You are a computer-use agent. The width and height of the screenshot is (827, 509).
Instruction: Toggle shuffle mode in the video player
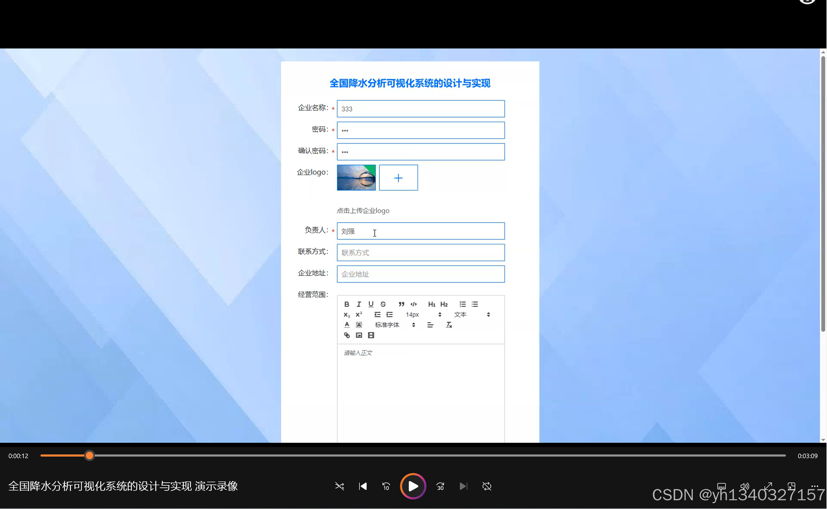click(x=339, y=486)
